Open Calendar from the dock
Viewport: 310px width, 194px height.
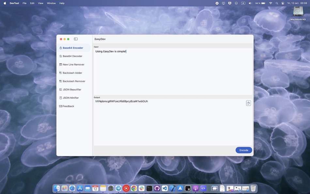[x=95, y=188]
